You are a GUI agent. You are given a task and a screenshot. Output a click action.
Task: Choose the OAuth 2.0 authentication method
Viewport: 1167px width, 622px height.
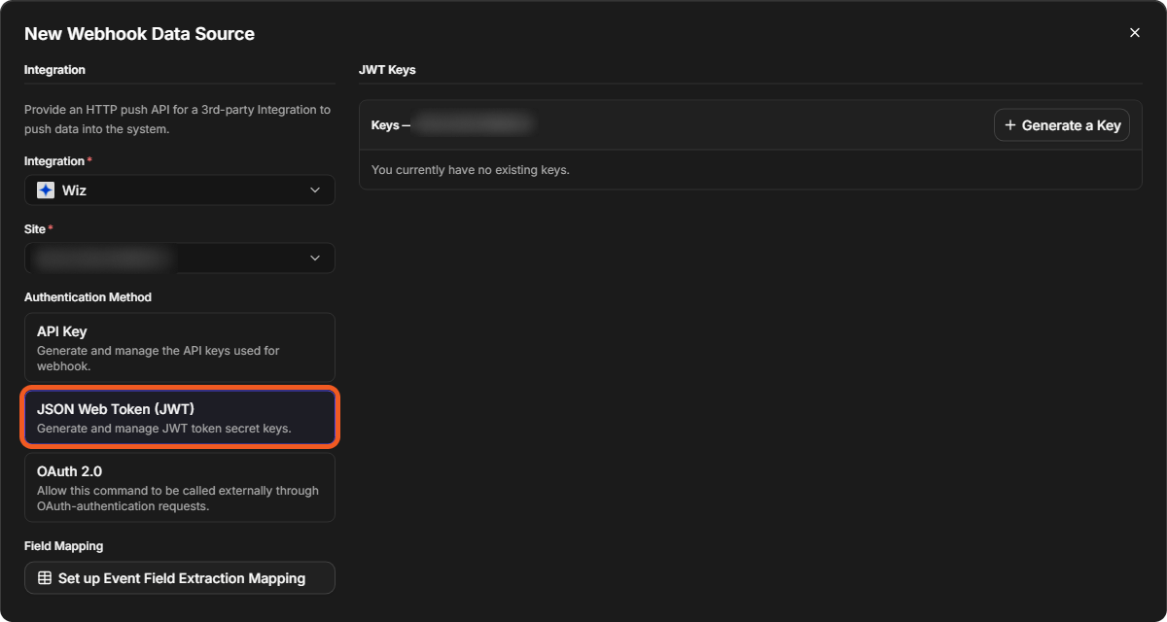click(180, 488)
